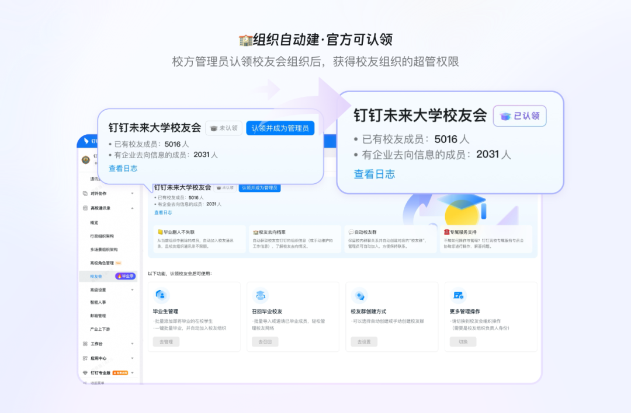
Task: Click the 去管理 button
Action: pyautogui.click(x=167, y=342)
